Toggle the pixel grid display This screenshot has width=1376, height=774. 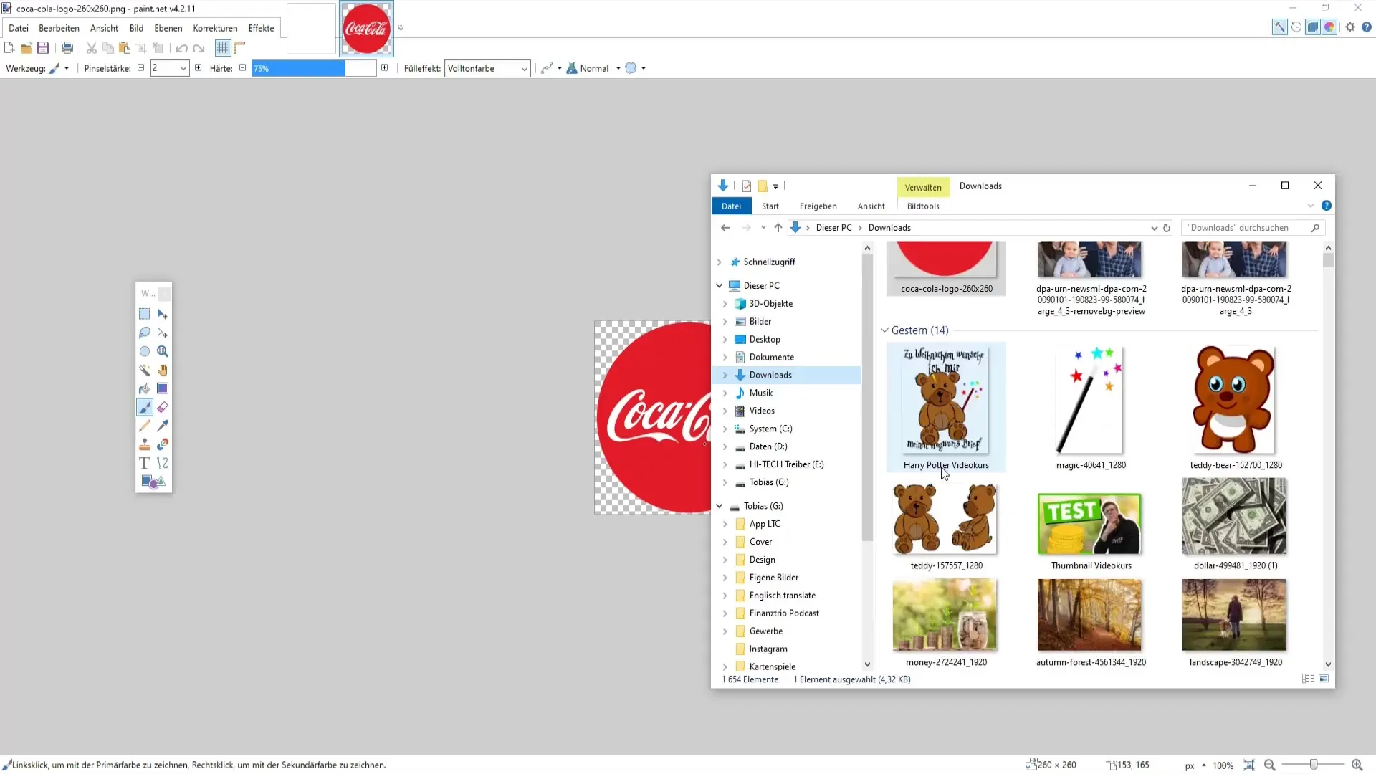tap(223, 48)
